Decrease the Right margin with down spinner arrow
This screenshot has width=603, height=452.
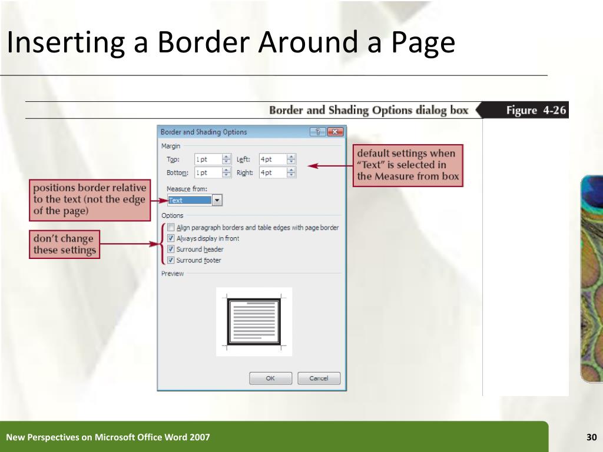pyautogui.click(x=291, y=175)
